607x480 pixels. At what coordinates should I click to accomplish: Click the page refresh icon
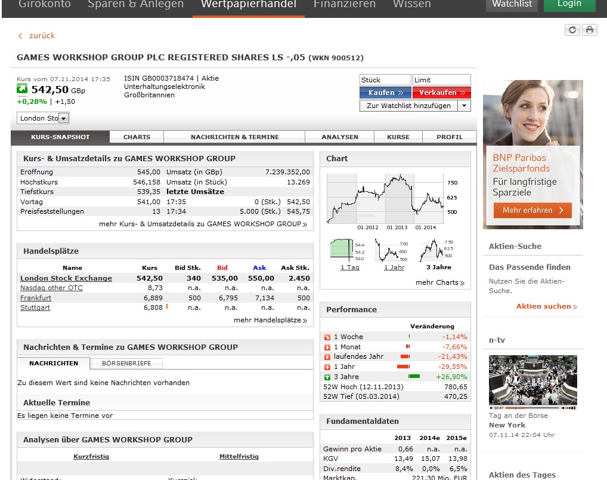(572, 30)
